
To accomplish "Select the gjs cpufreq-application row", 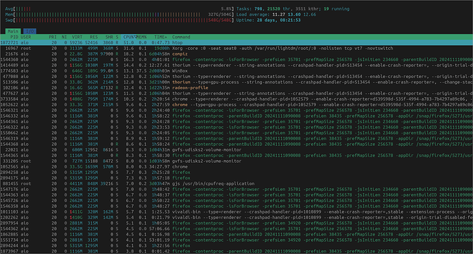I will click(x=236, y=183).
